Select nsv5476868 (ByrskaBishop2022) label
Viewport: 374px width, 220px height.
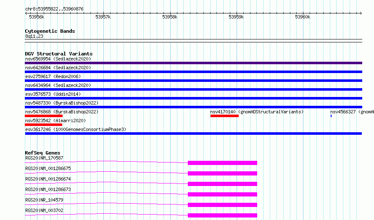(x=62, y=112)
